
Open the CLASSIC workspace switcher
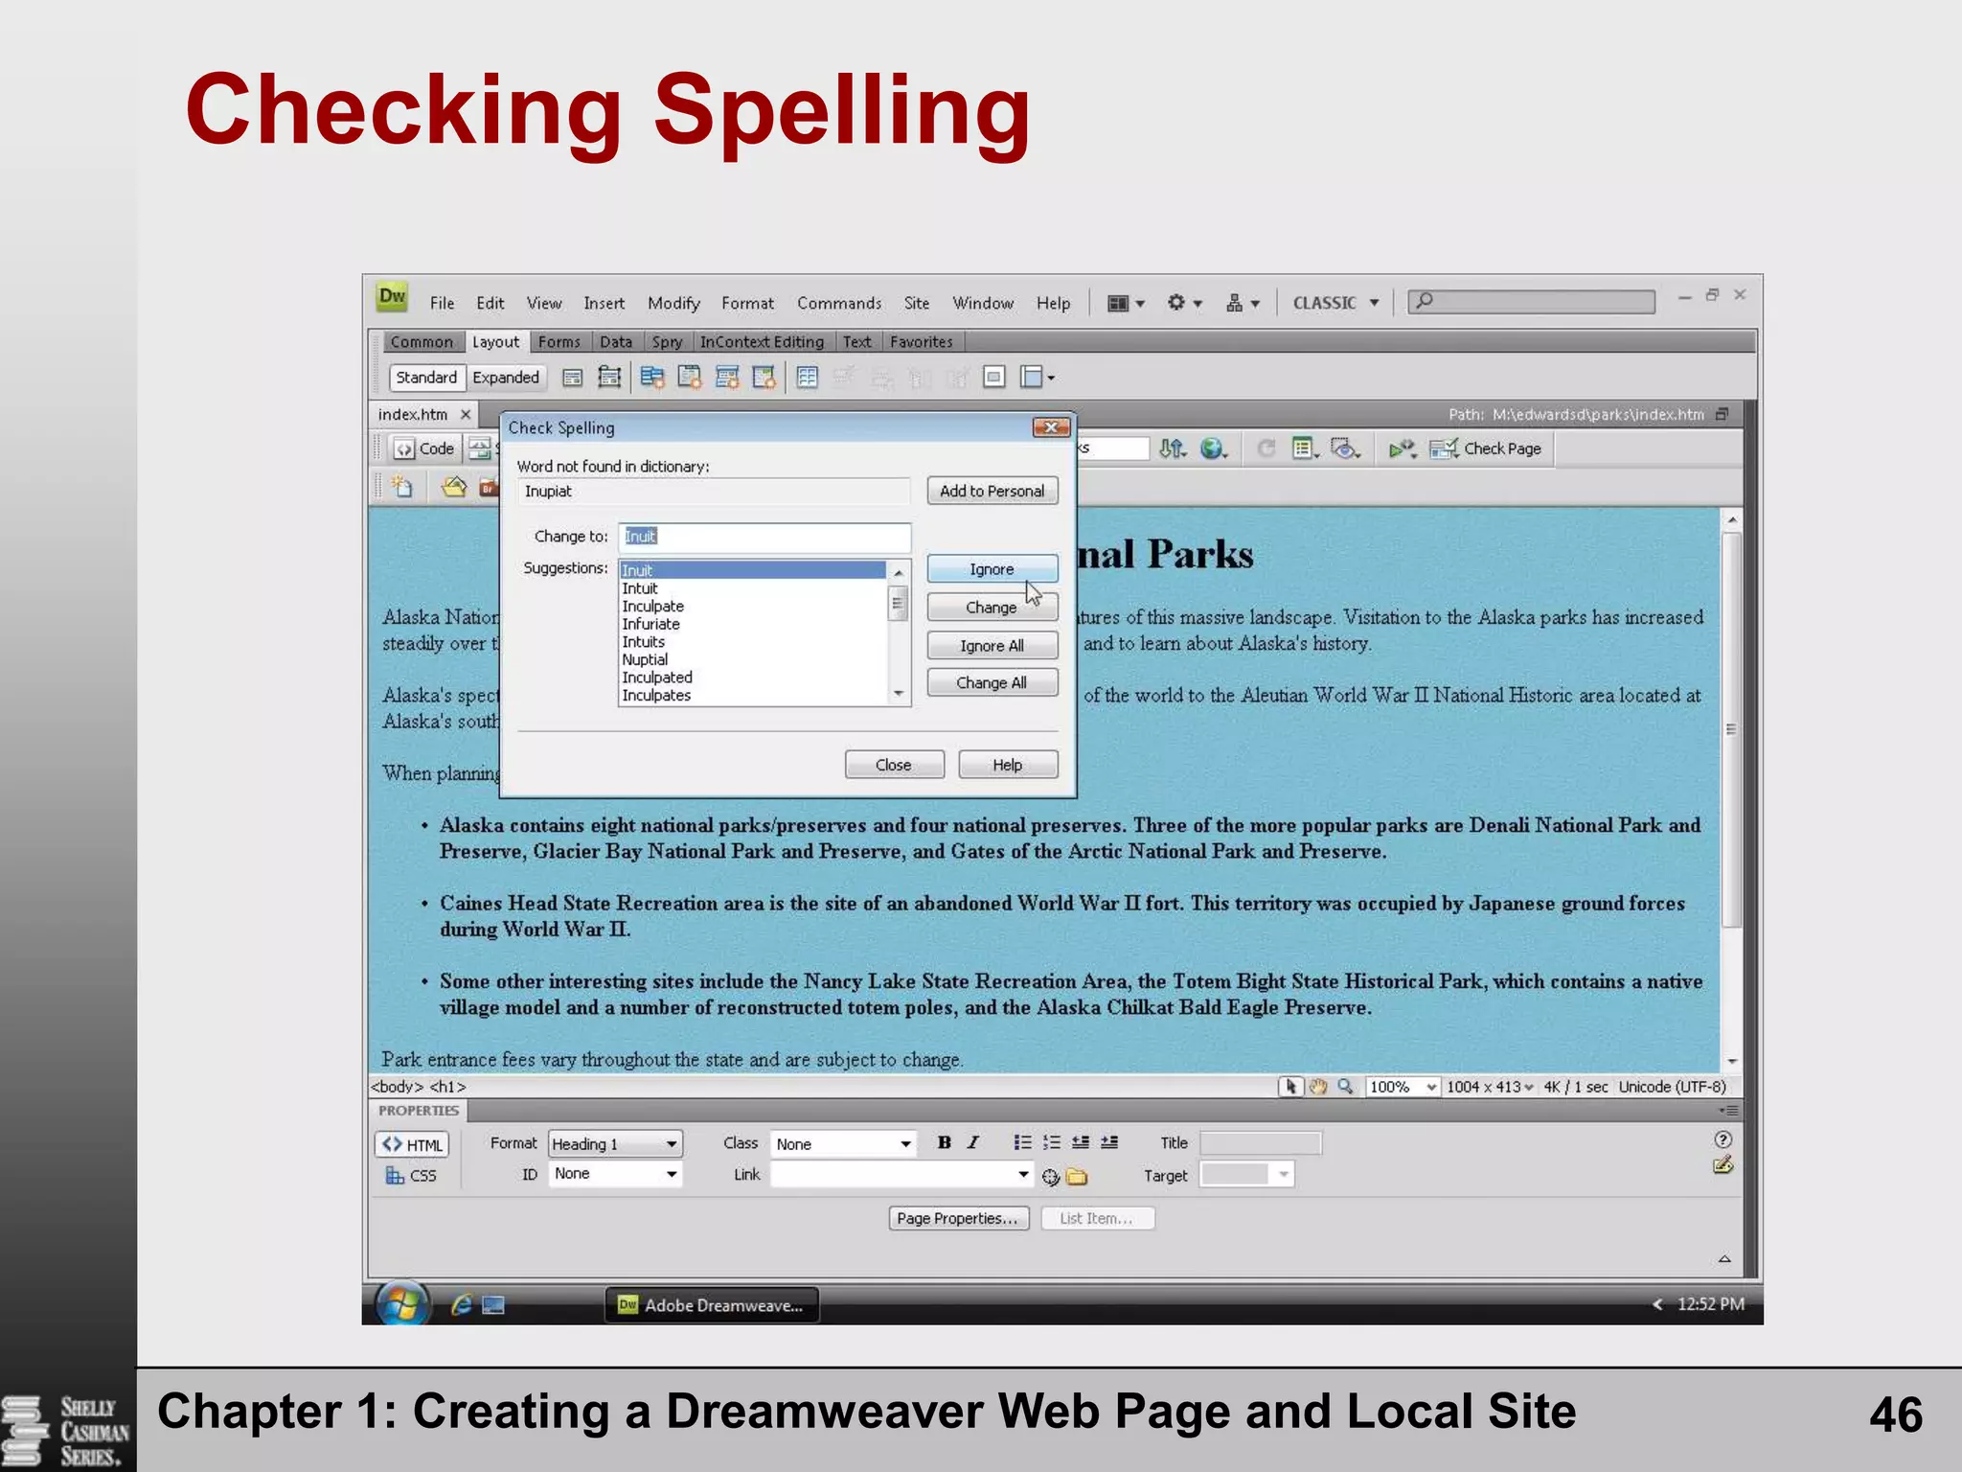coord(1335,303)
